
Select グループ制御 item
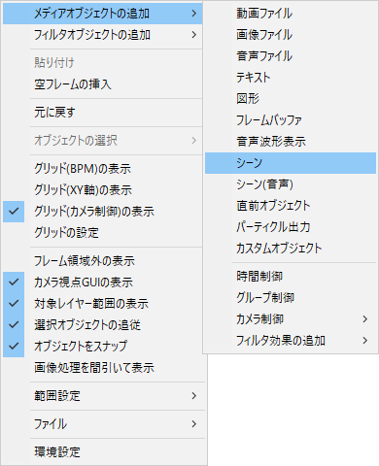click(x=291, y=298)
